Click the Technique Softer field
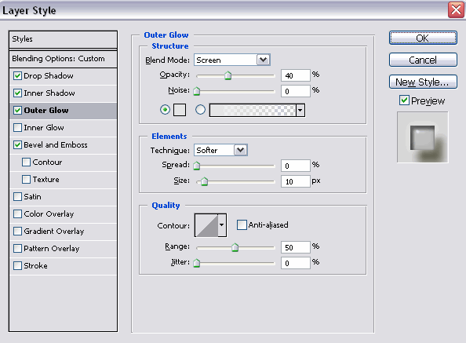Image resolution: width=466 pixels, height=343 pixels. point(214,150)
